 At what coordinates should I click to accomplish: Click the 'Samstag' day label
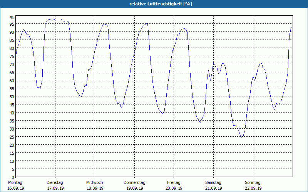click(x=213, y=183)
